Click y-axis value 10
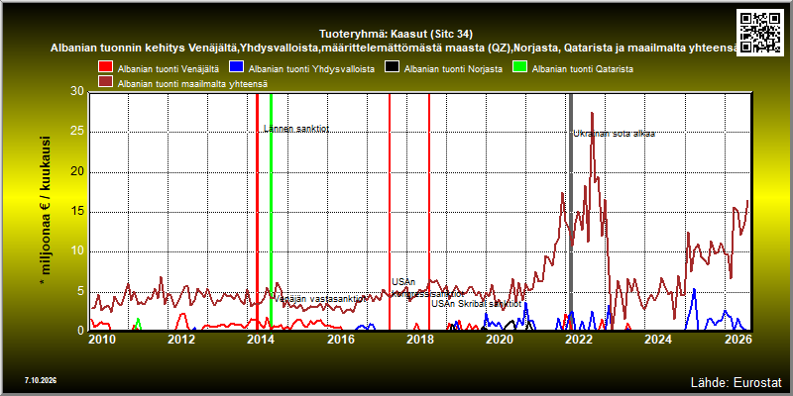This screenshot has width=793, height=396. click(x=77, y=251)
